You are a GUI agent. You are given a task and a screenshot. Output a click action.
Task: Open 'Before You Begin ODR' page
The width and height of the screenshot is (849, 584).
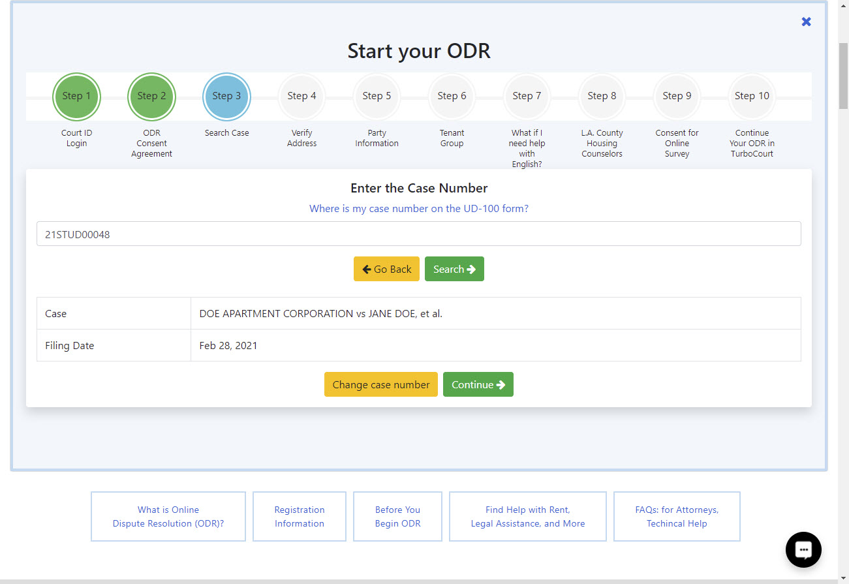click(397, 516)
